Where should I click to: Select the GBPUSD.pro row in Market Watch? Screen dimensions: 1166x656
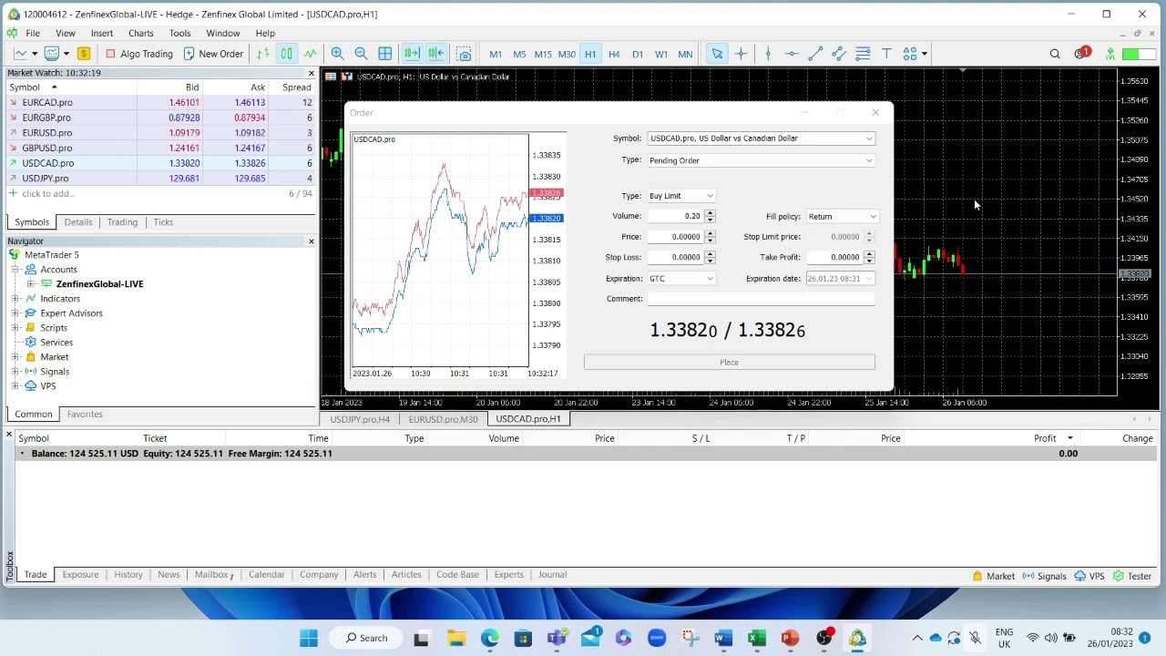click(159, 148)
